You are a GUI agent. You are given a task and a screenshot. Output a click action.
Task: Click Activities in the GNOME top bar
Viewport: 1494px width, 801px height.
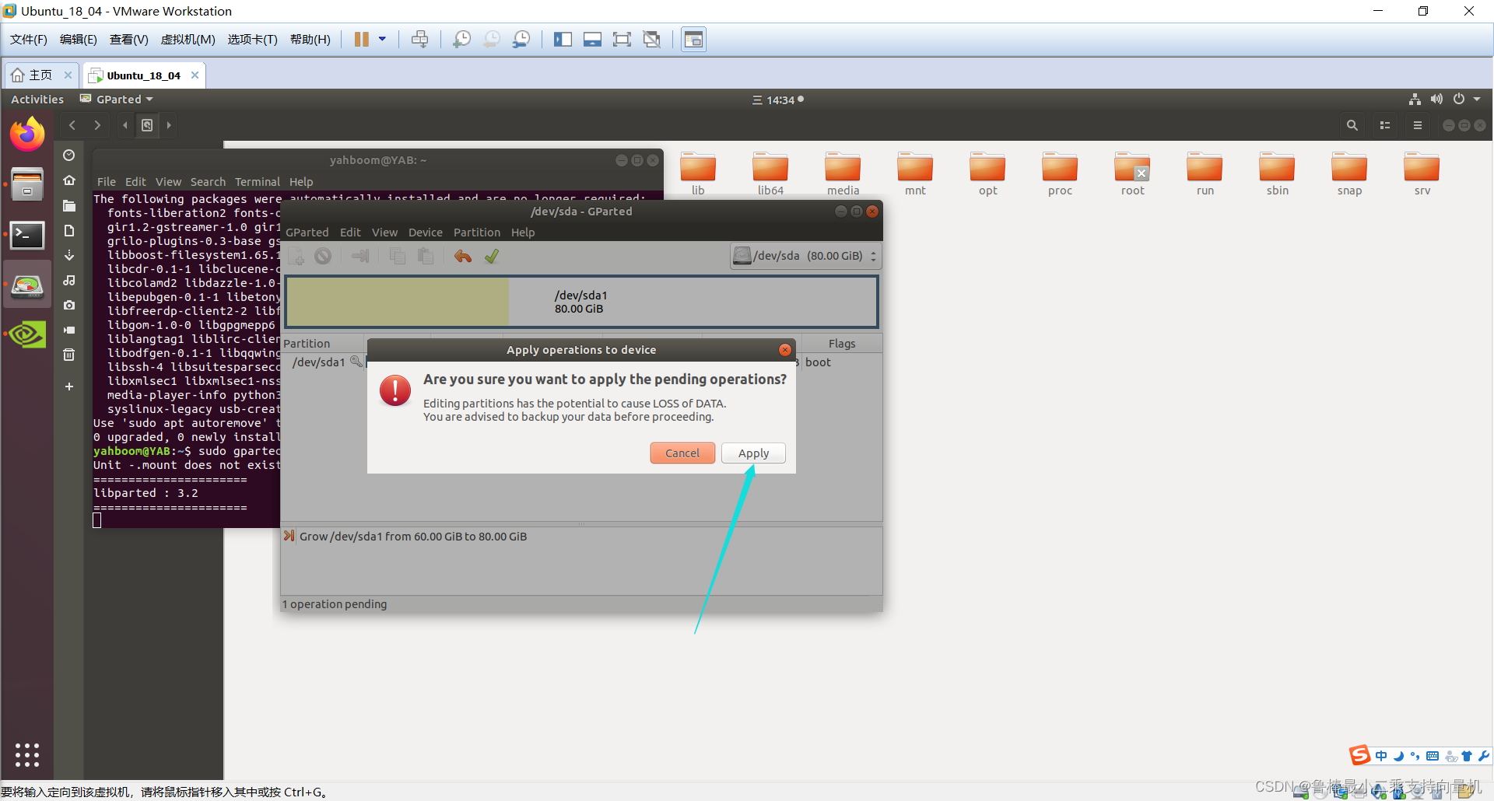[x=37, y=100]
